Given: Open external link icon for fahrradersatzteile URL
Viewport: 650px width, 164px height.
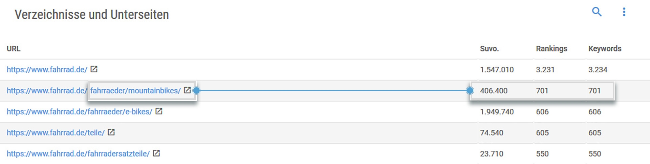Looking at the screenshot, I should 156,153.
